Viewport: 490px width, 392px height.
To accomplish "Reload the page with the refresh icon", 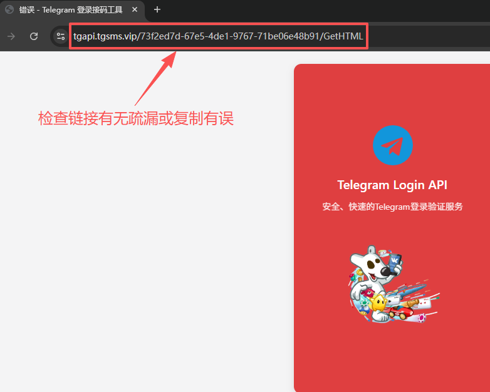I will (34, 36).
